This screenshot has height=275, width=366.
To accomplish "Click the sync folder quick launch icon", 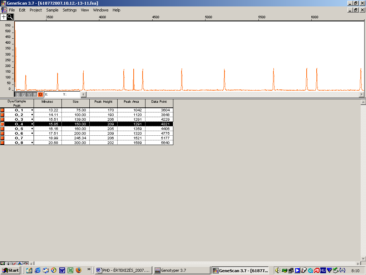I will [46, 271].
